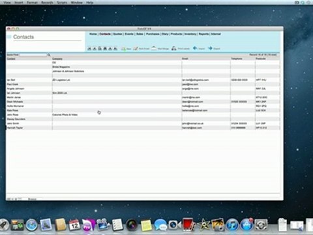
Task: Open Safari from the dock
Action: coord(31,225)
